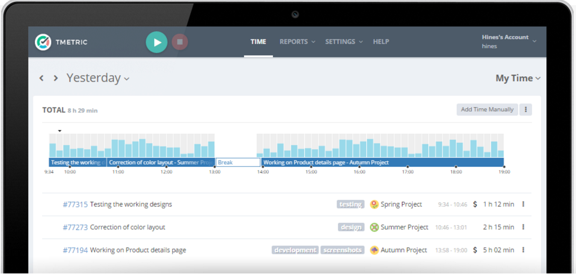Open task link #77194

[x=75, y=250]
